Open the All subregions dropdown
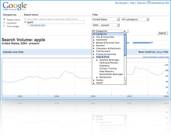Viewport: 171px width, 139px height. tap(135, 19)
